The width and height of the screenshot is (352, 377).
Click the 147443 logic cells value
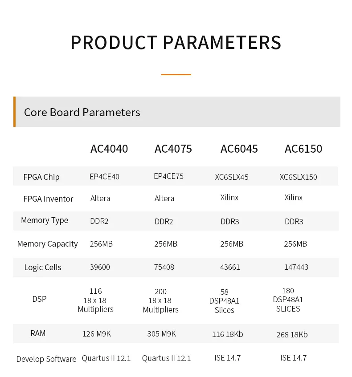pos(296,267)
